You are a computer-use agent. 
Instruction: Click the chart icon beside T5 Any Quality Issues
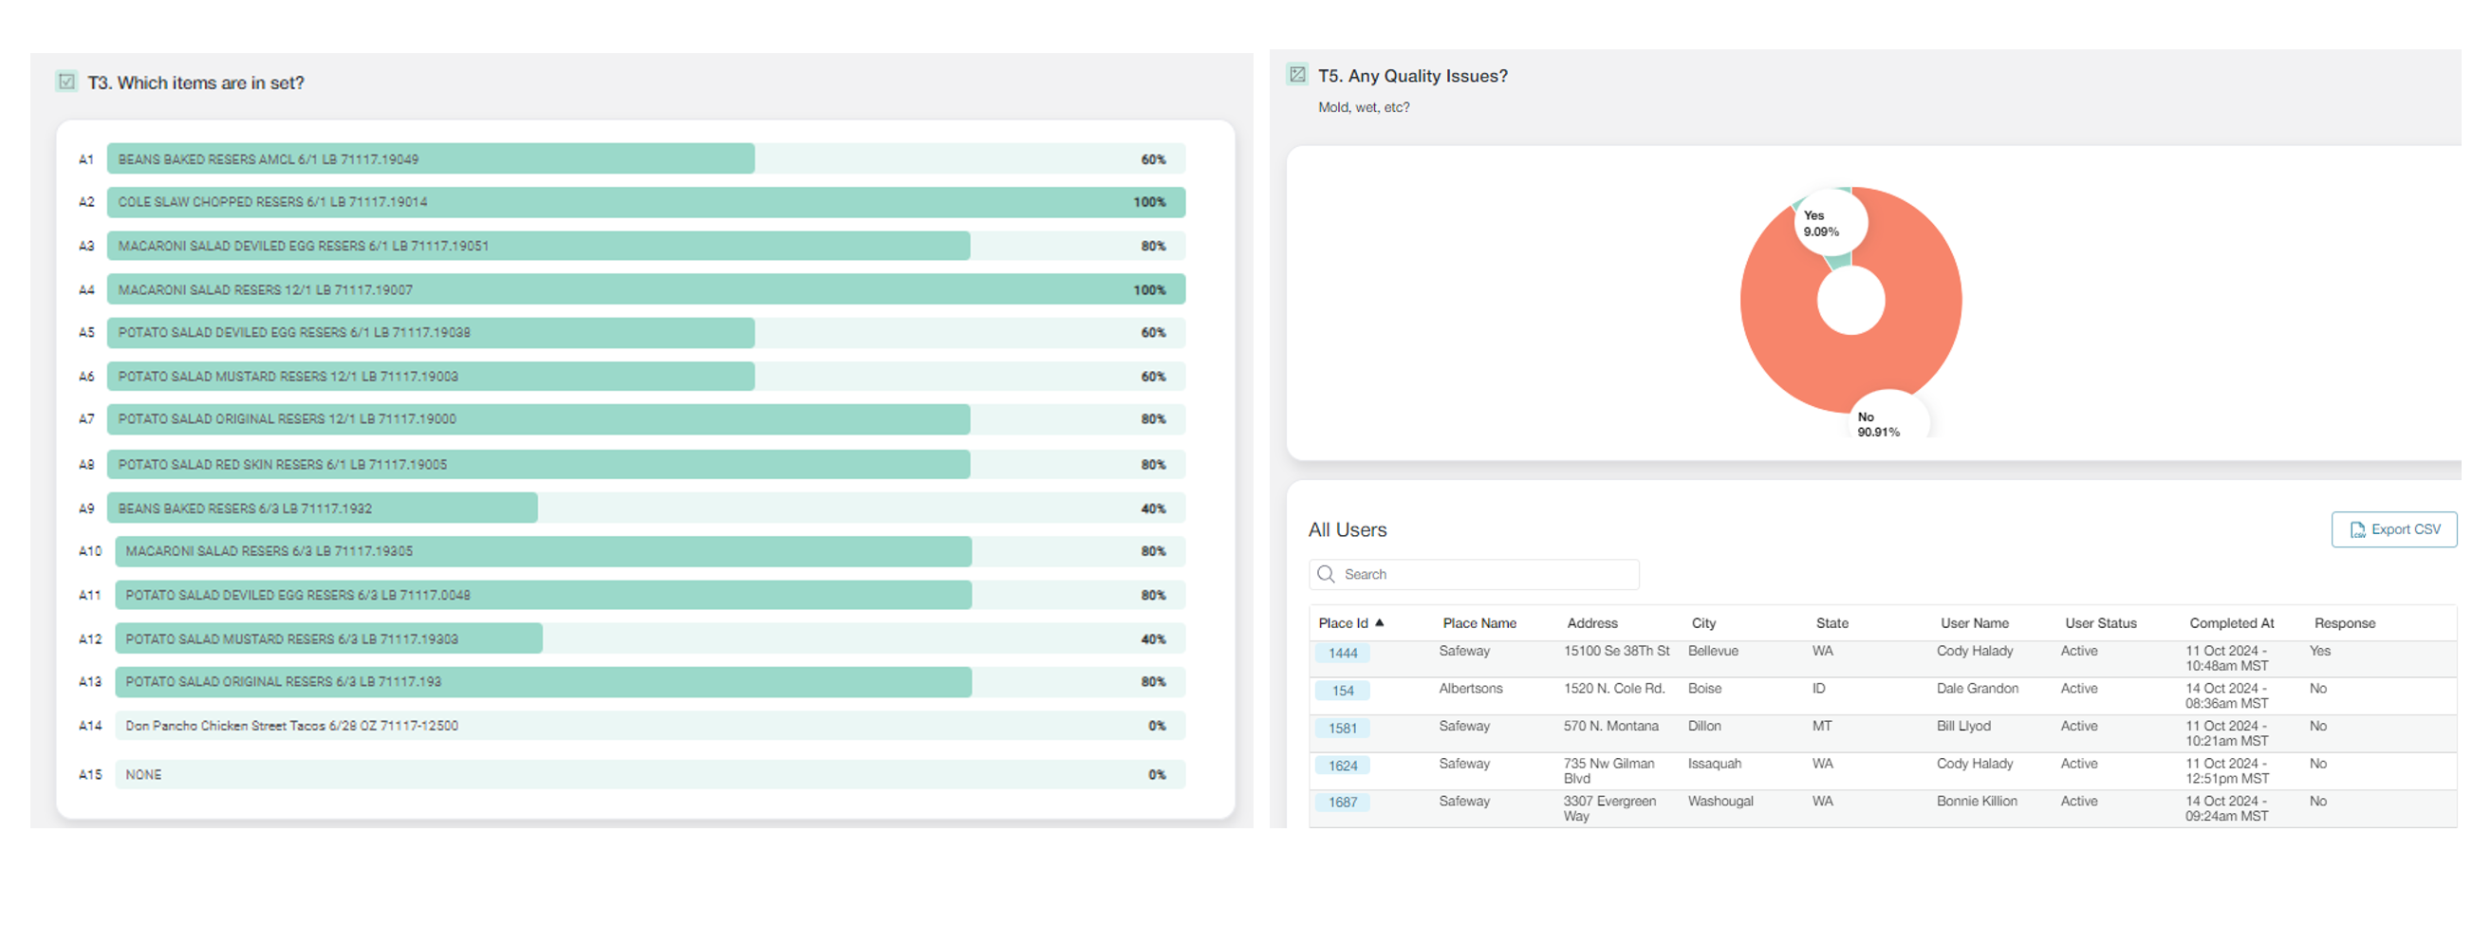[x=1297, y=74]
